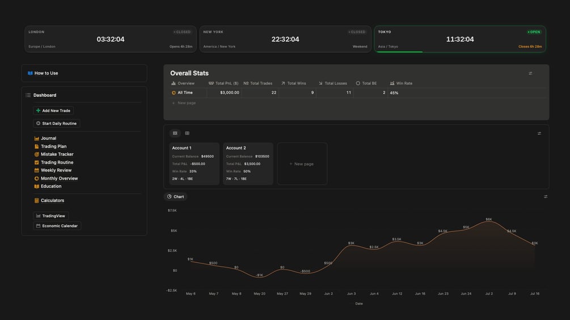Screen dimensions: 570x320
Task: Switch accounts to table view
Action: [187, 133]
